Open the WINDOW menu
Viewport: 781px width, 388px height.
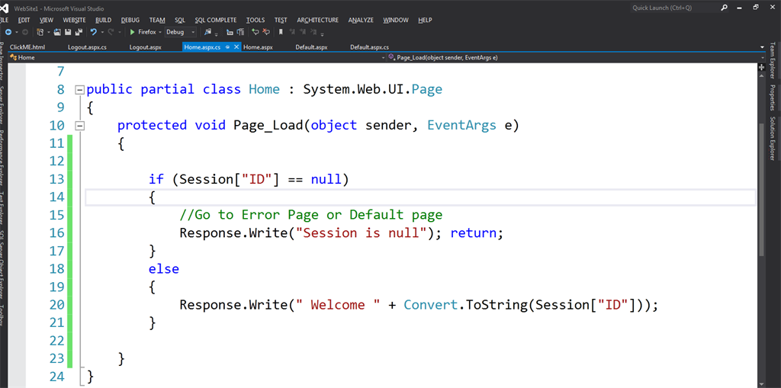click(x=396, y=20)
